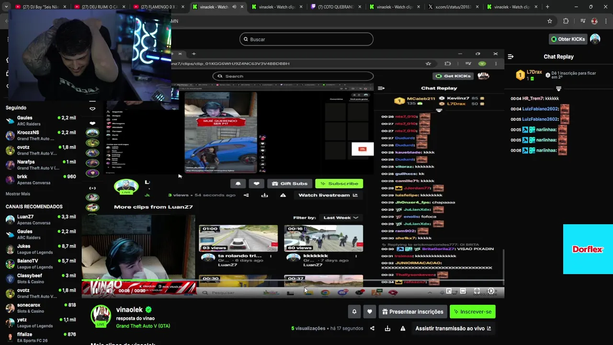The width and height of the screenshot is (613, 345).
Task: Bookmark this page with the star icon
Action: [550, 21]
